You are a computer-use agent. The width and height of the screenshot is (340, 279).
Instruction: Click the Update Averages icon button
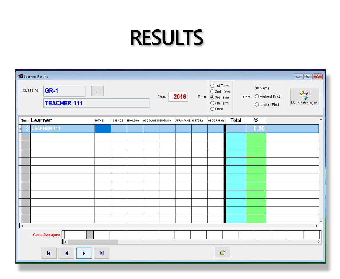pyautogui.click(x=304, y=97)
